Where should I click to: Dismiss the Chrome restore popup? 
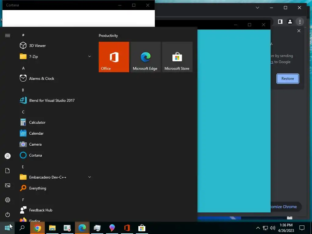click(299, 31)
